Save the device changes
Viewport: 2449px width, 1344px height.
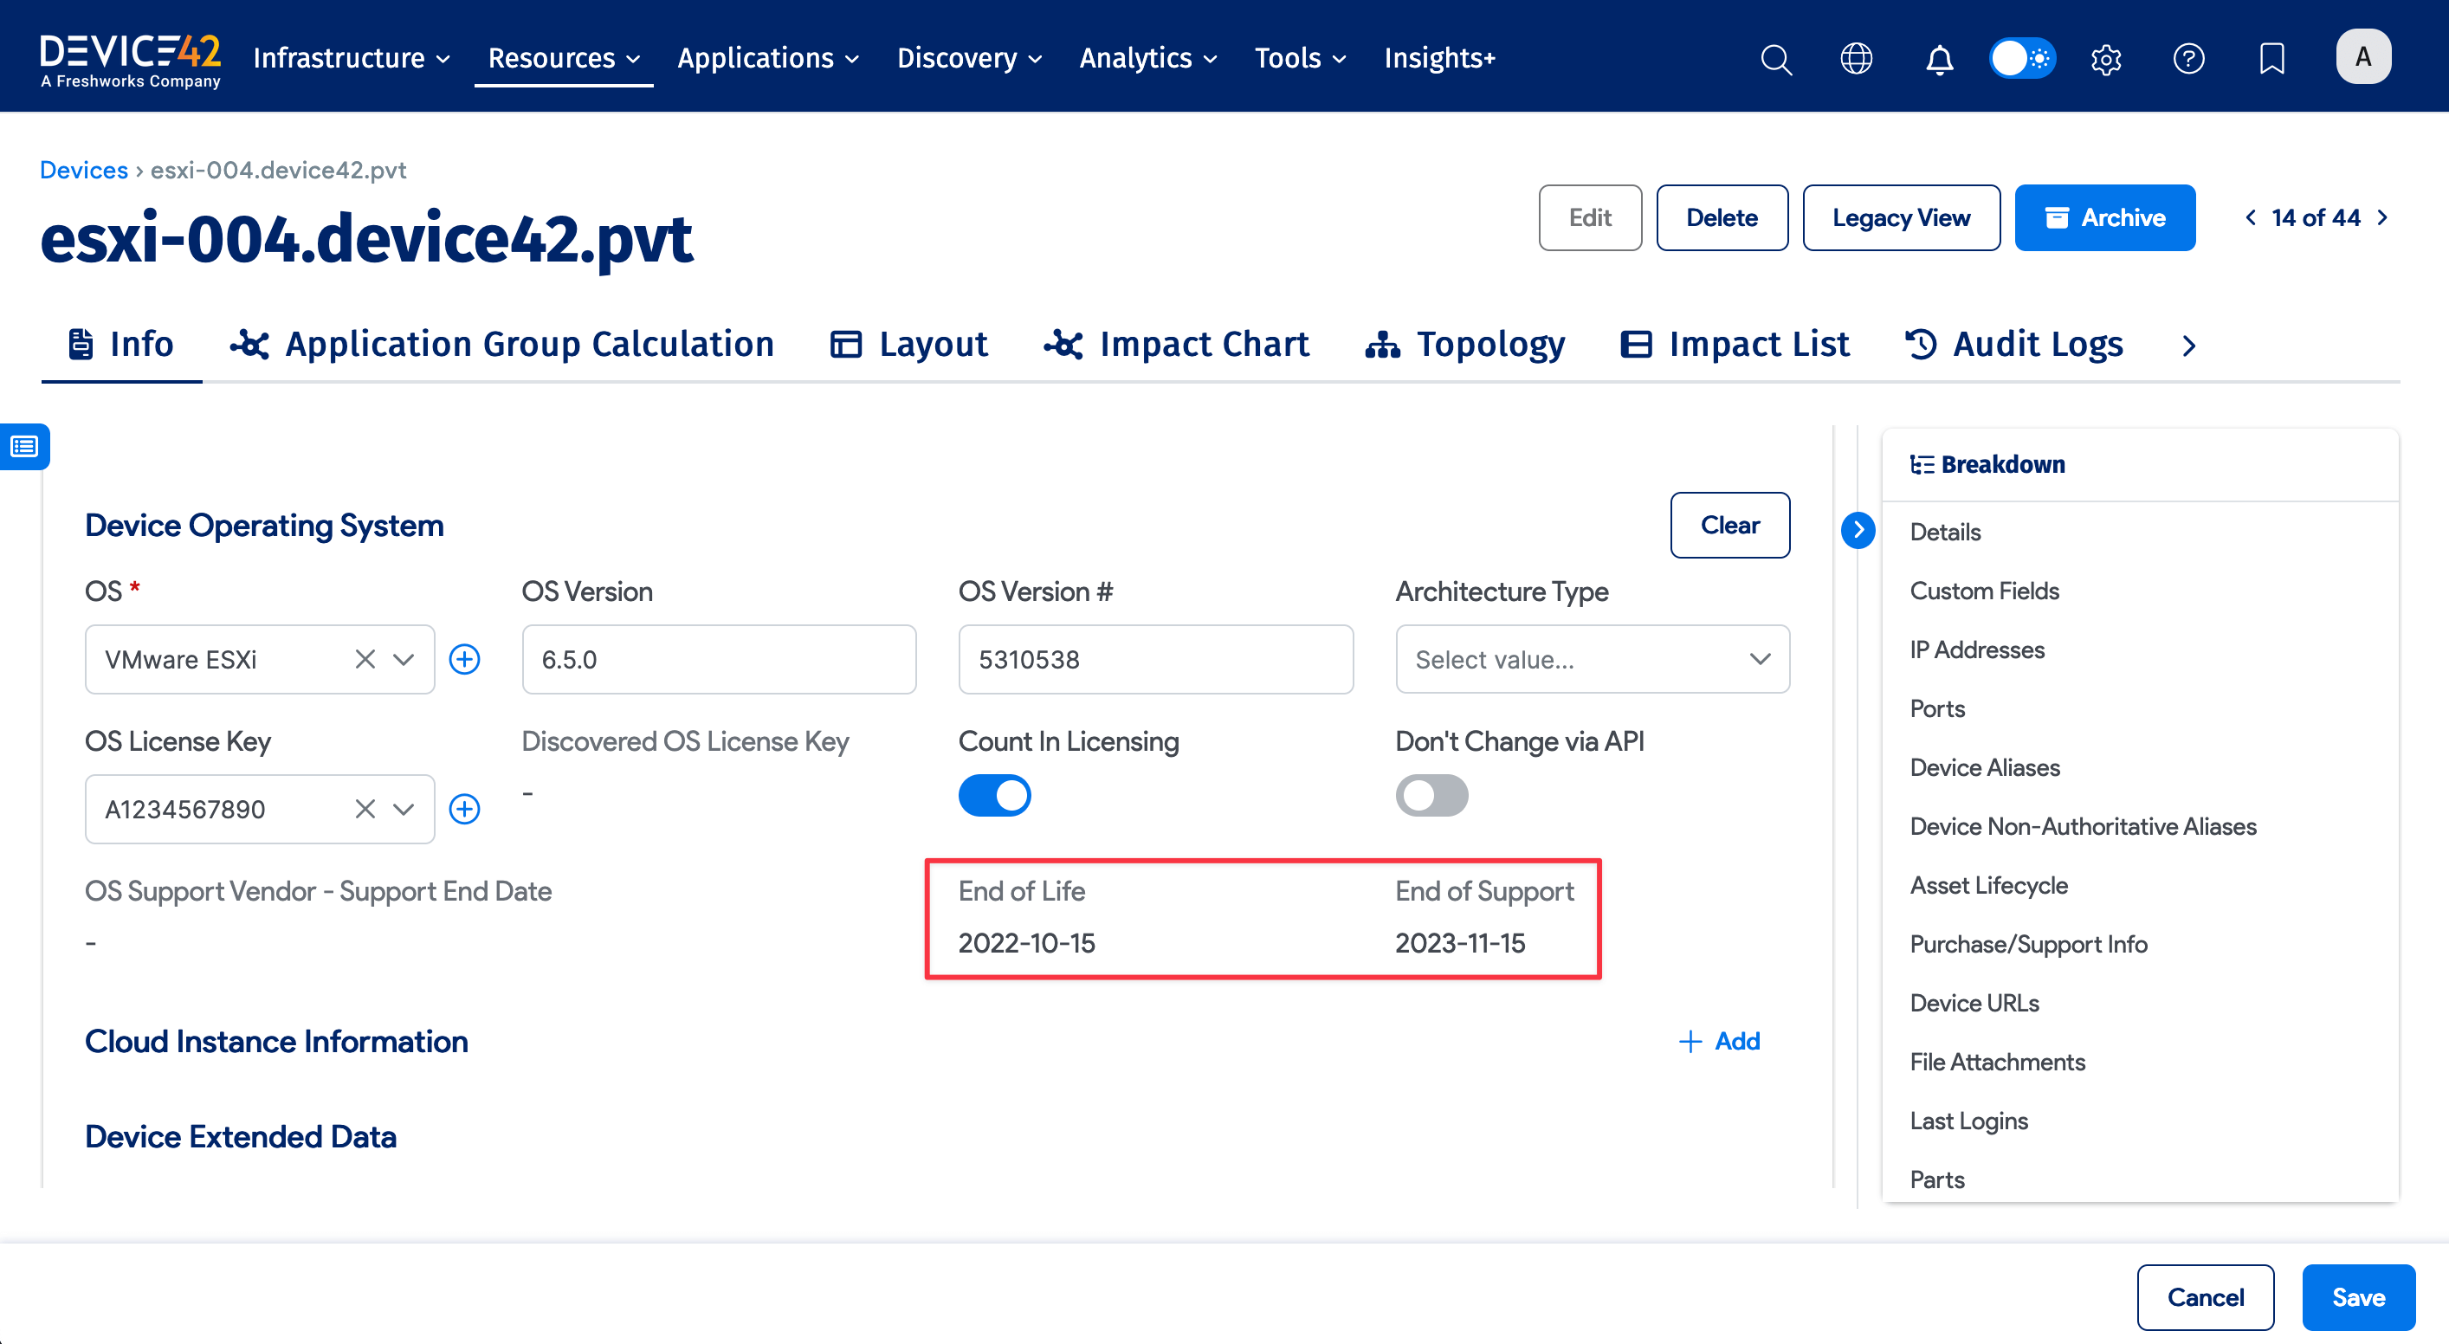(x=2359, y=1296)
